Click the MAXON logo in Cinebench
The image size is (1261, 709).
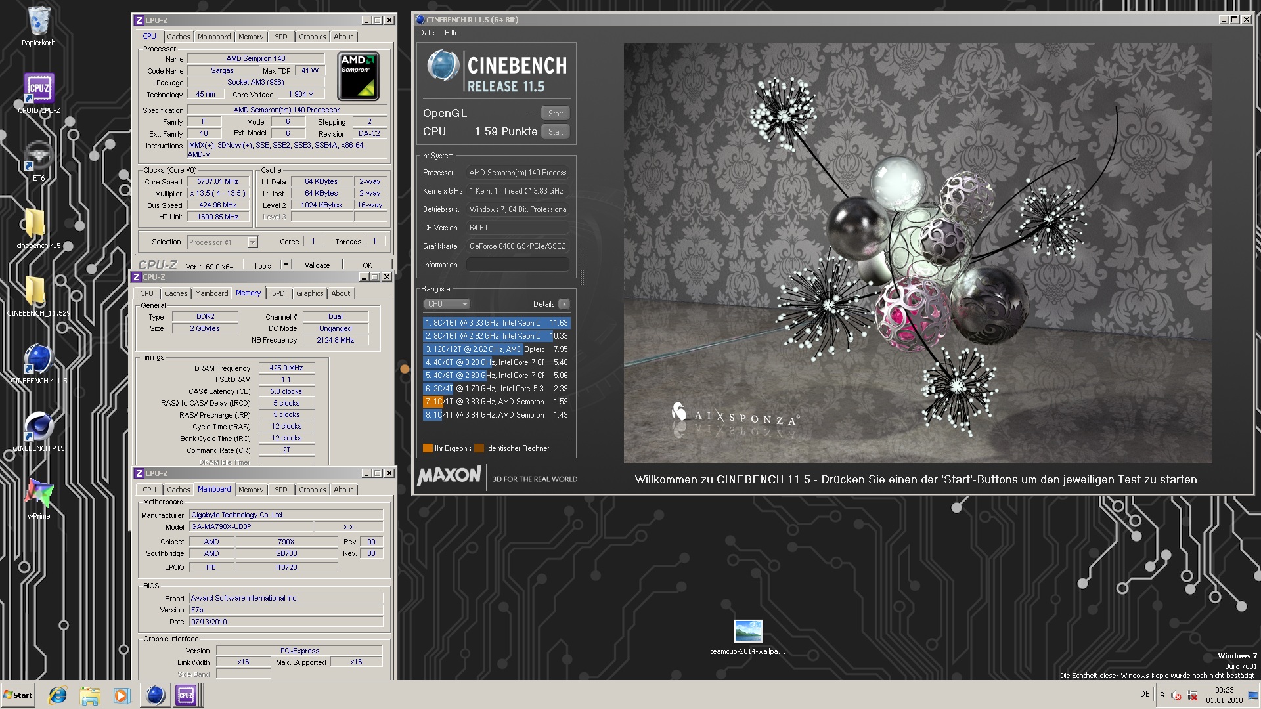pos(449,475)
